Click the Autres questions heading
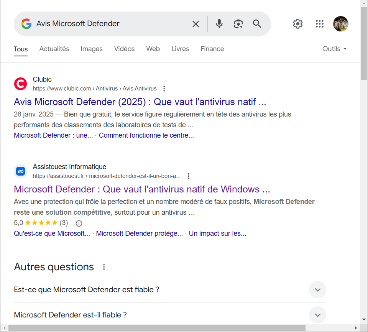 coord(54,267)
